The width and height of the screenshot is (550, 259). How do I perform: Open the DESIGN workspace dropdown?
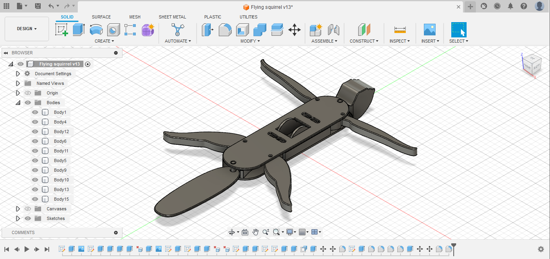click(x=27, y=29)
